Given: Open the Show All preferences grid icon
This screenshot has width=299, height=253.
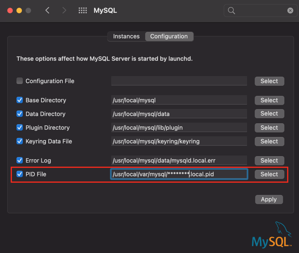Looking at the screenshot, I should coord(83,10).
